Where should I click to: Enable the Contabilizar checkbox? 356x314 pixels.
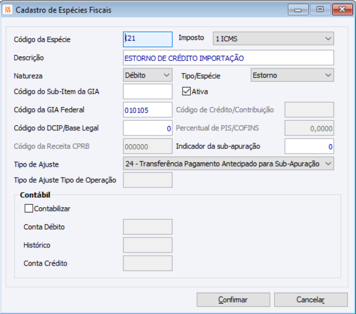pos(29,208)
